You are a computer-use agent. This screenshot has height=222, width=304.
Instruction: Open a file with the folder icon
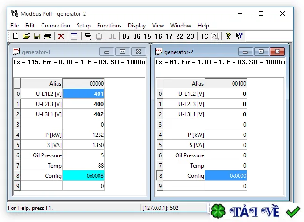[x=26, y=36]
